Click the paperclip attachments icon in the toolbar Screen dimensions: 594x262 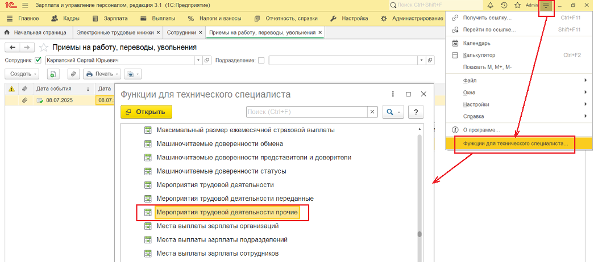pos(73,74)
